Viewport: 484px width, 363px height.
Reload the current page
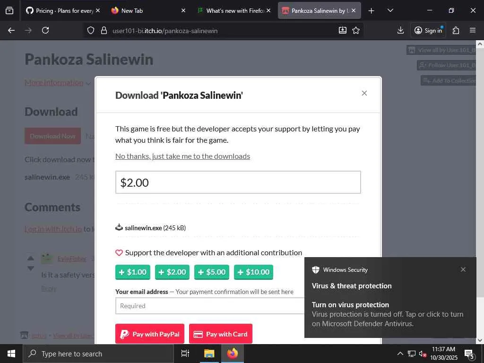pos(45,30)
